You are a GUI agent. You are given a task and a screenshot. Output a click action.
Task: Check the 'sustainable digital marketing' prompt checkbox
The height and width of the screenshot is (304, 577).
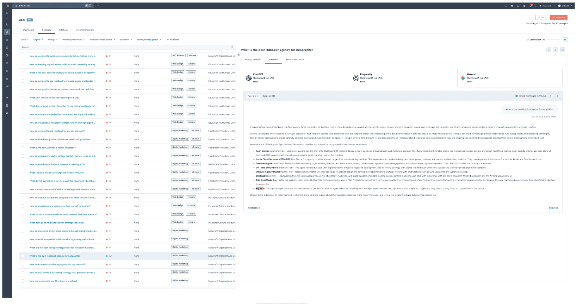(22, 56)
